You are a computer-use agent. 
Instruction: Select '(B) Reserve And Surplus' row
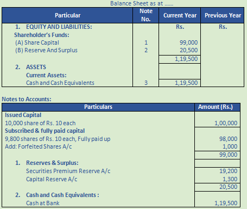(x=46, y=50)
